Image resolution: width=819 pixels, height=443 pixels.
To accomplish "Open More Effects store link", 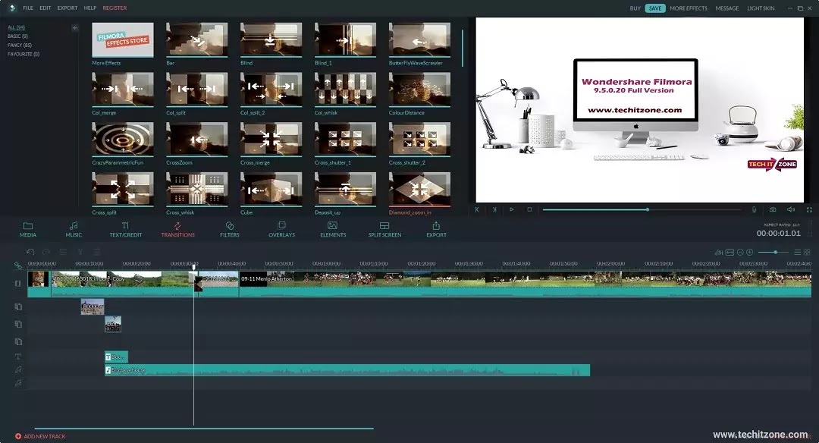I will (x=689, y=8).
